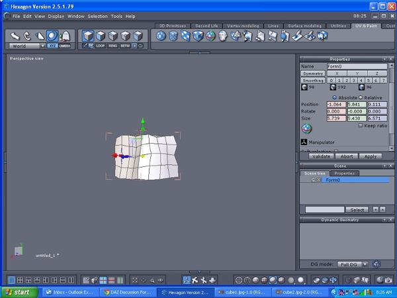Click the Name field containing Form0
Viewport: 397px width, 298px height.
[357, 66]
